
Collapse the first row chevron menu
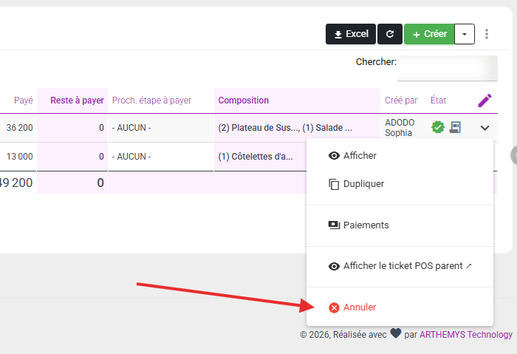485,128
